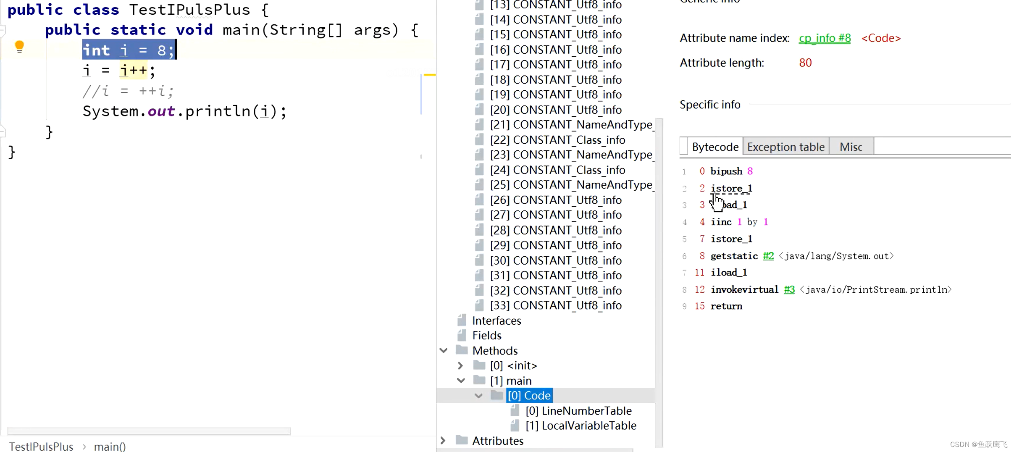Click main() in the breadcrumb bar
1014x452 pixels.
point(110,446)
